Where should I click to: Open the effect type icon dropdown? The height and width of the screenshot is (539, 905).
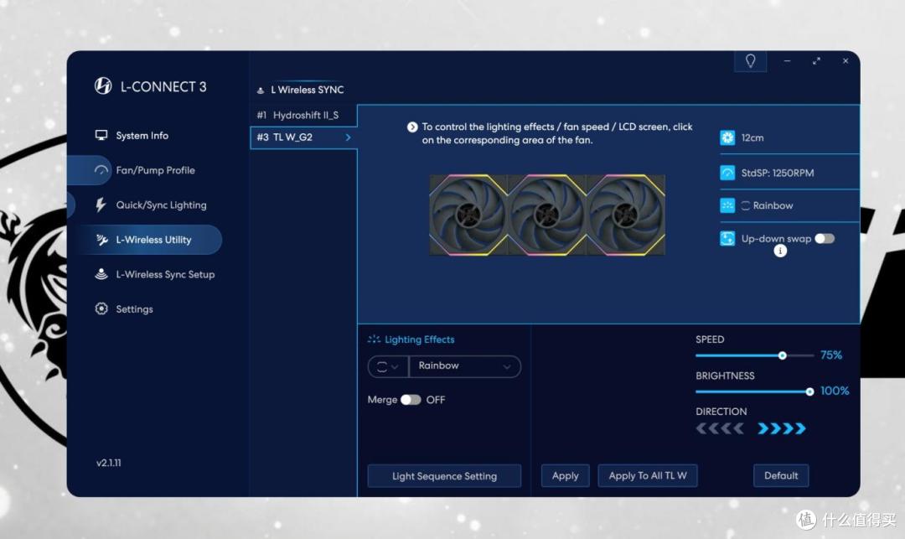pyautogui.click(x=388, y=365)
